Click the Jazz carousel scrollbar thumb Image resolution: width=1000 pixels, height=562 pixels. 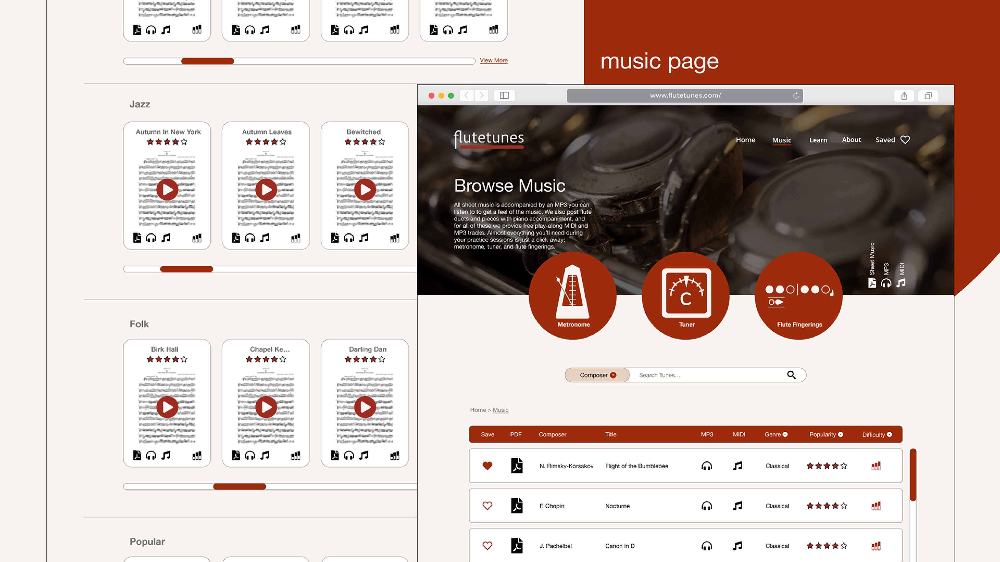point(186,269)
